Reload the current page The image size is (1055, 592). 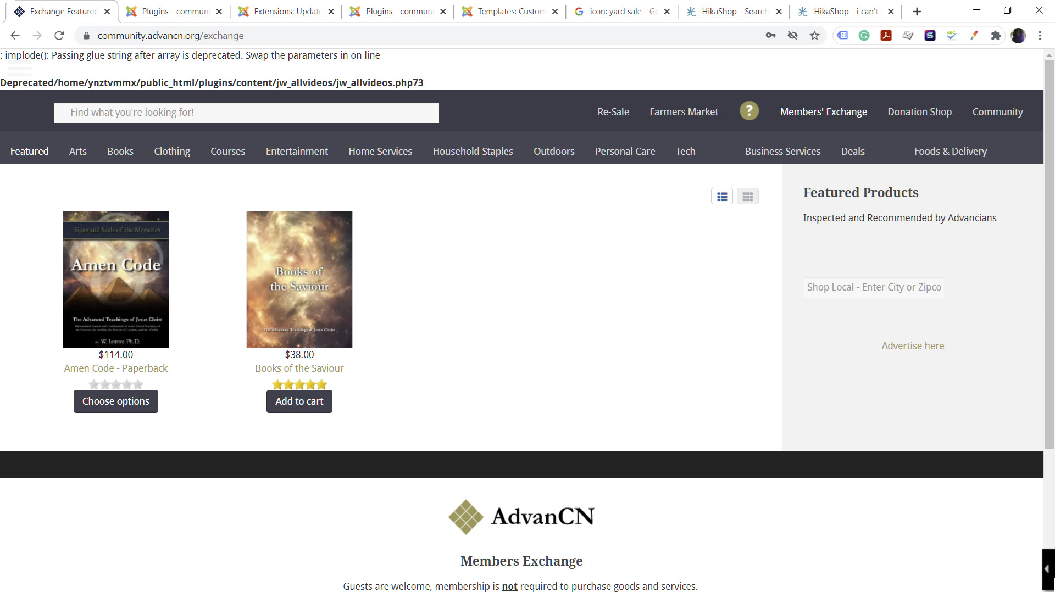(59, 36)
